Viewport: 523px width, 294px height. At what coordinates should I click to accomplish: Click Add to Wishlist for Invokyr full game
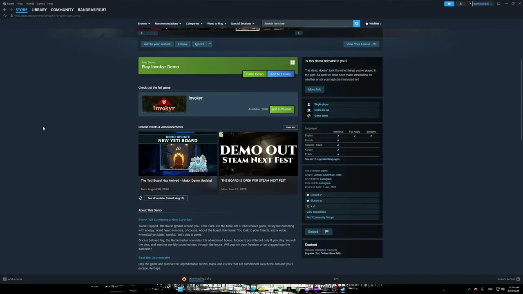point(282,109)
